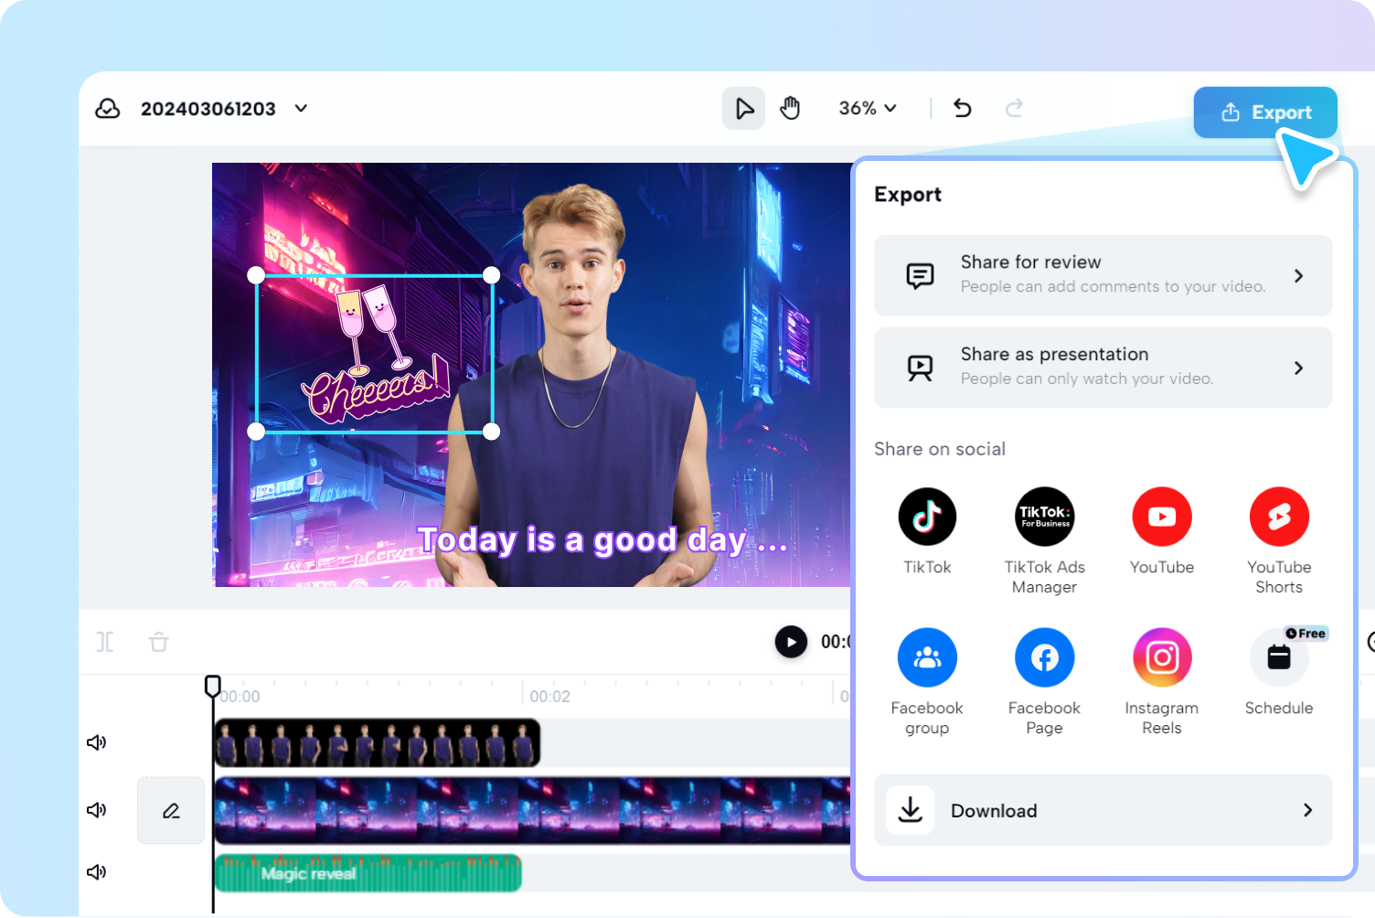Viewport: 1375px width, 918px height.
Task: Open the 36% zoom dropdown
Action: coord(867,109)
